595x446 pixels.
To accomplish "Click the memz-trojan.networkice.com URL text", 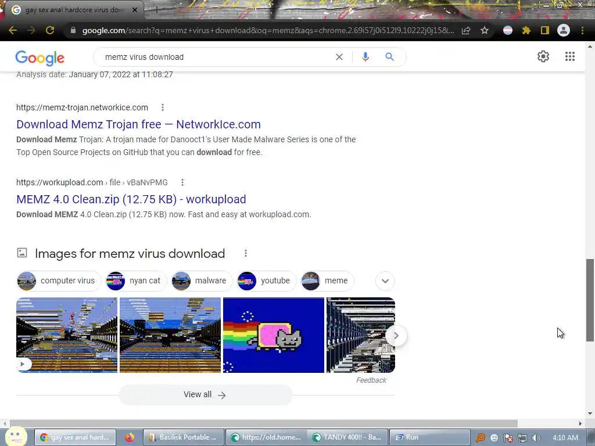I will [x=82, y=107].
